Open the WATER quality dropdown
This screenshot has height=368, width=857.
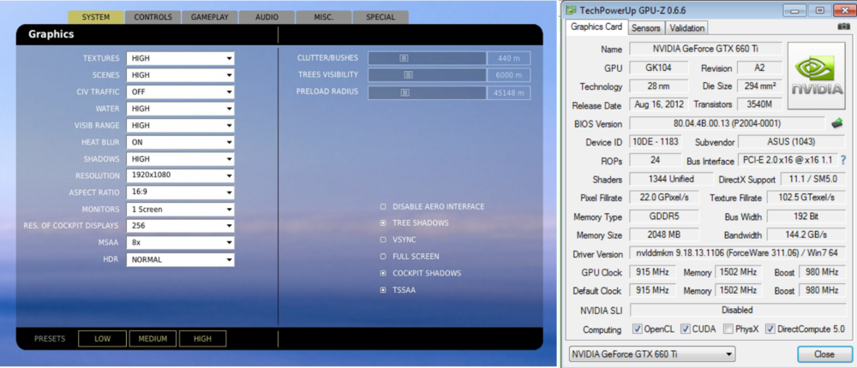pyautogui.click(x=180, y=109)
